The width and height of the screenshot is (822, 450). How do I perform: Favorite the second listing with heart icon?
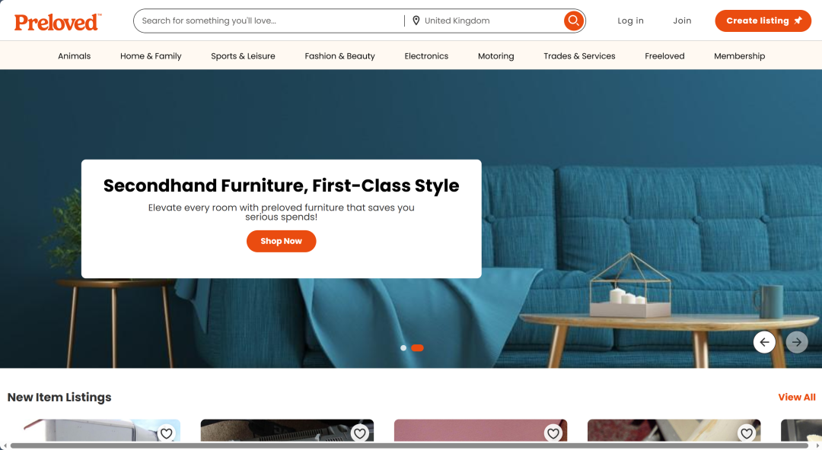[x=359, y=433]
